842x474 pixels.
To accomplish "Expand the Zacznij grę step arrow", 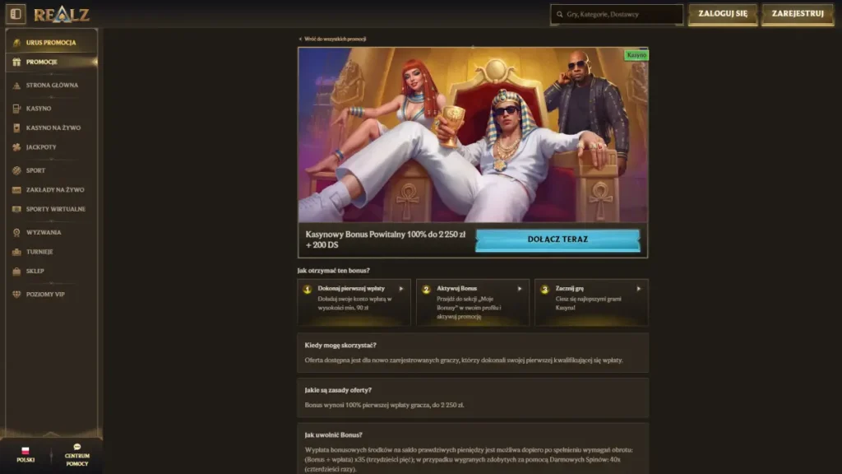I will click(638, 289).
